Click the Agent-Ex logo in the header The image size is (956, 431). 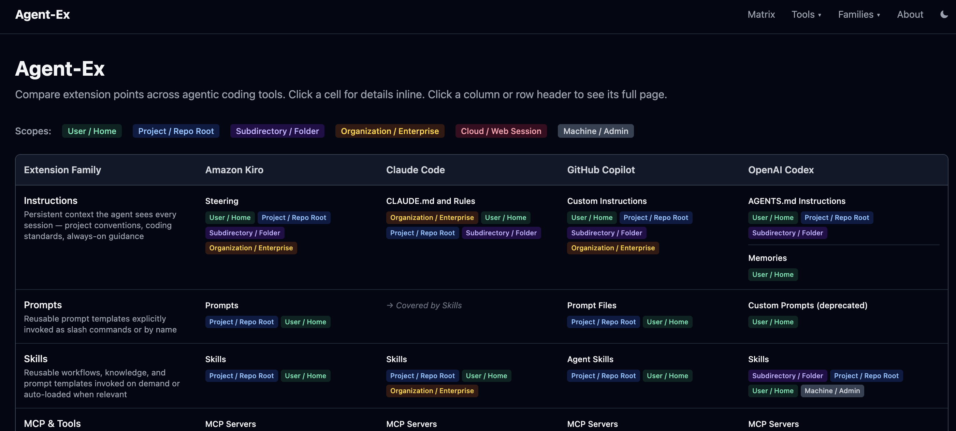pyautogui.click(x=42, y=14)
